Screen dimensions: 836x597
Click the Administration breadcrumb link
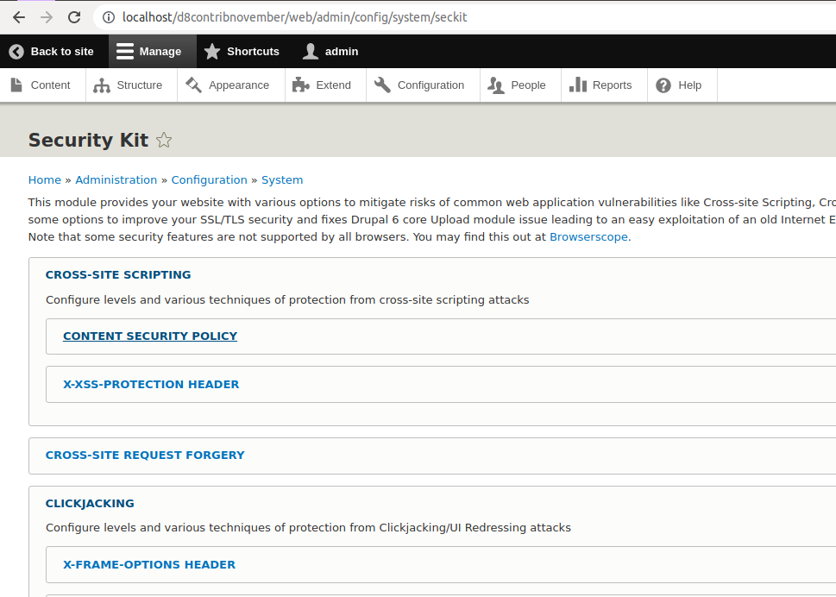tap(116, 179)
